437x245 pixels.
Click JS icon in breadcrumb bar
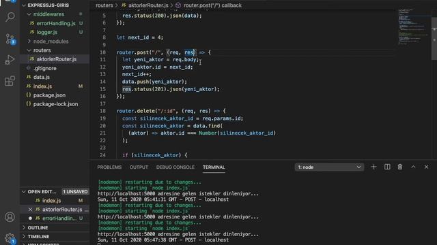point(124,5)
